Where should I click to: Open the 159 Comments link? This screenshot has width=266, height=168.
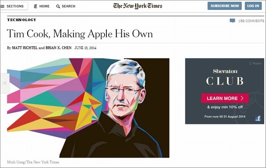point(251,21)
